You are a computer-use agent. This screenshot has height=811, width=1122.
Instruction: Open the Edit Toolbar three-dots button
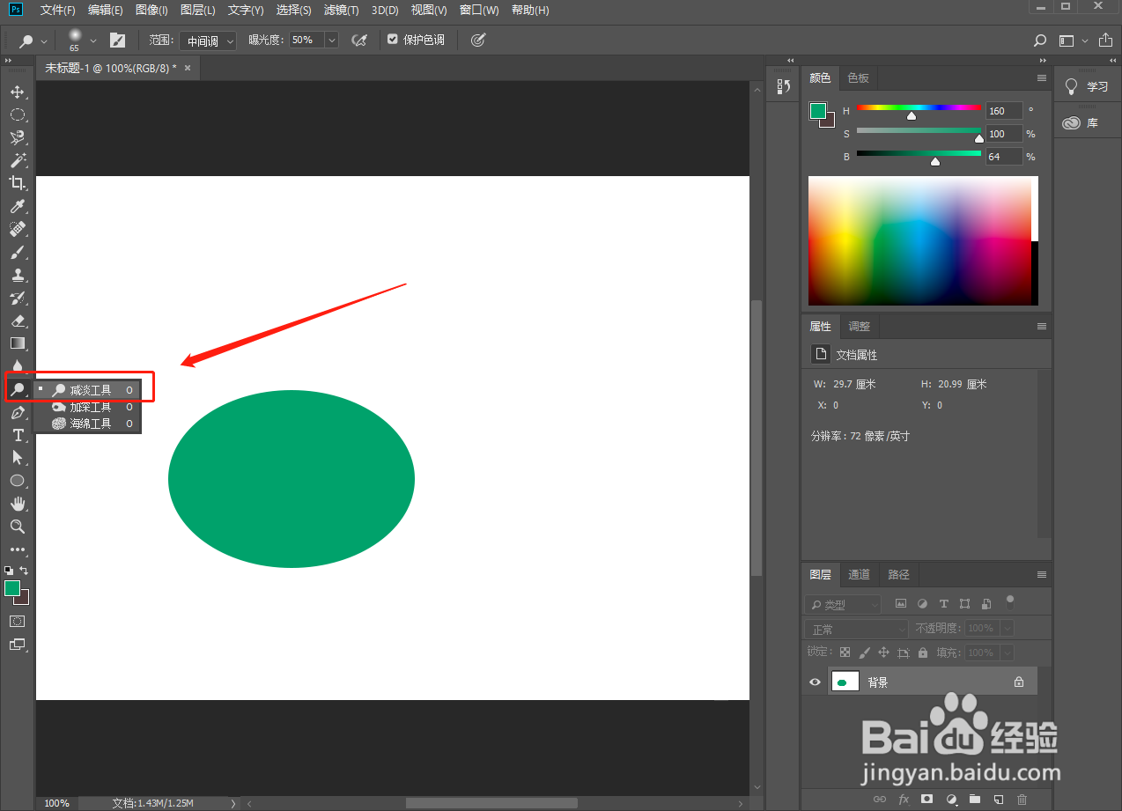pyautogui.click(x=17, y=549)
